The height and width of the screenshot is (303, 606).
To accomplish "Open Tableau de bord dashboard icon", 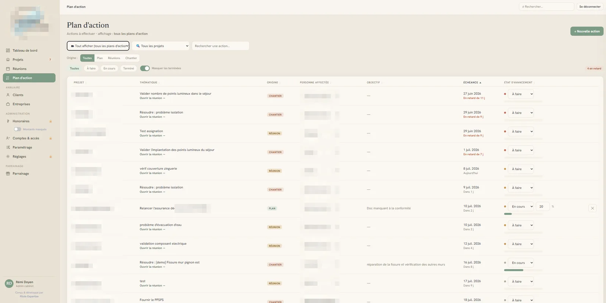I will click(x=8, y=50).
